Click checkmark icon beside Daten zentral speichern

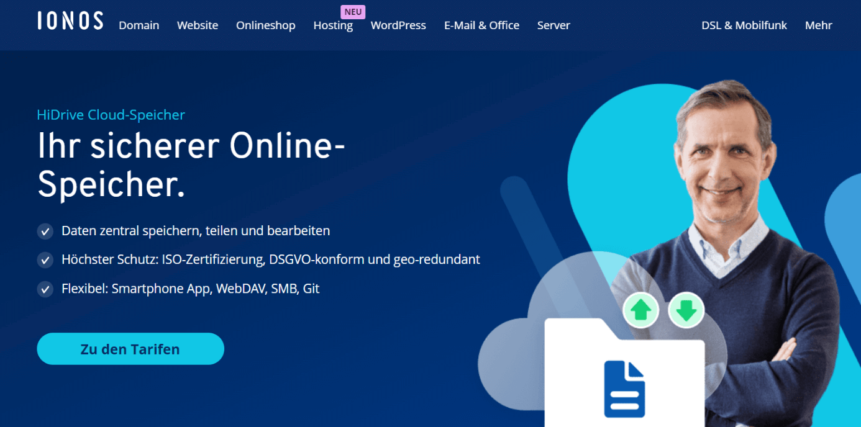pos(45,231)
